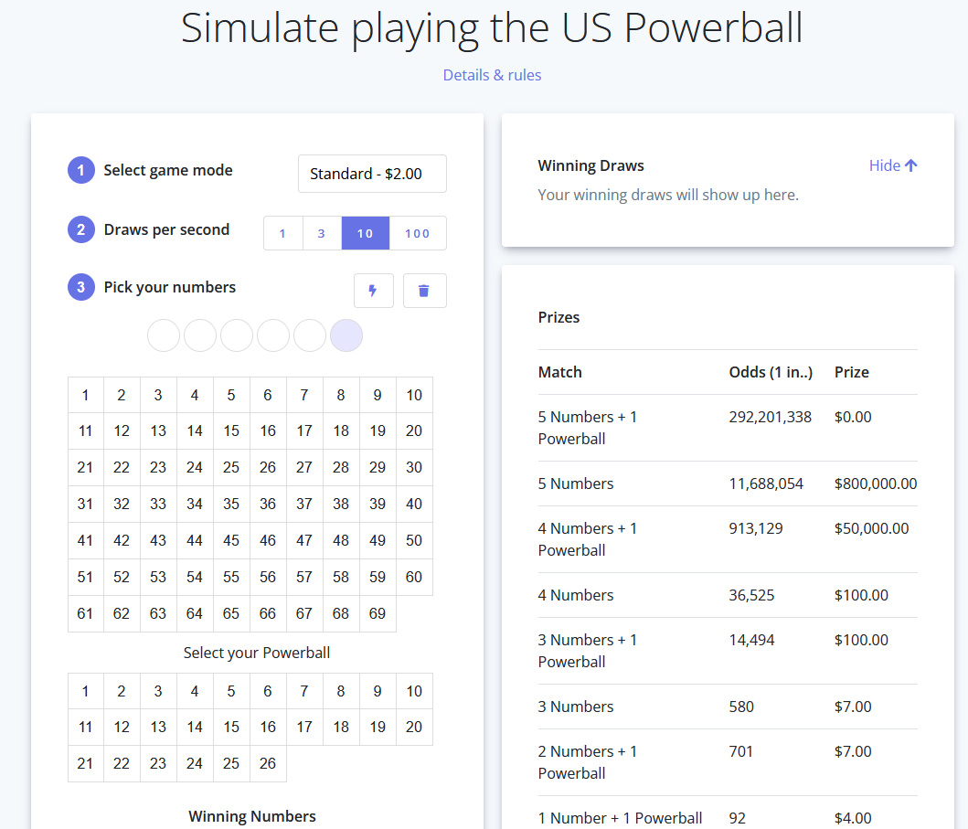Click the Prizes section heading
Image resolution: width=968 pixels, height=829 pixels.
tap(558, 317)
